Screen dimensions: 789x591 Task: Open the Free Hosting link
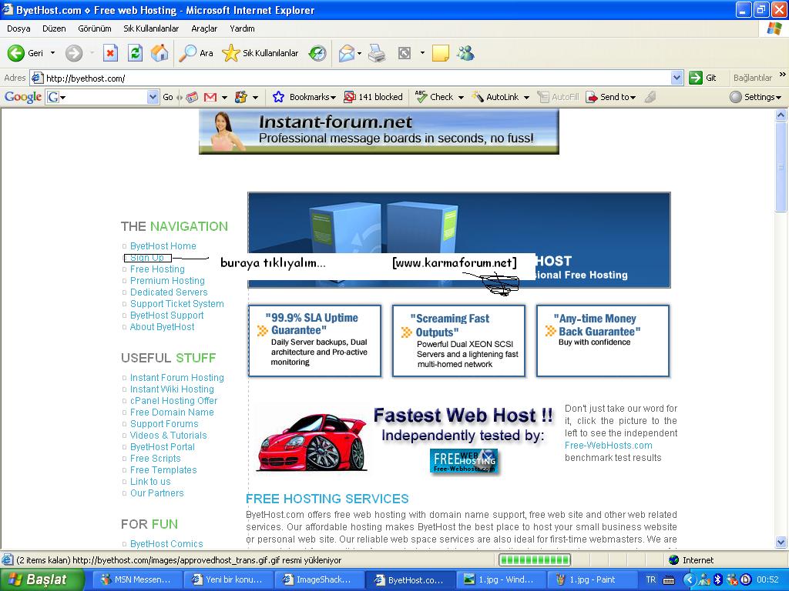click(157, 269)
